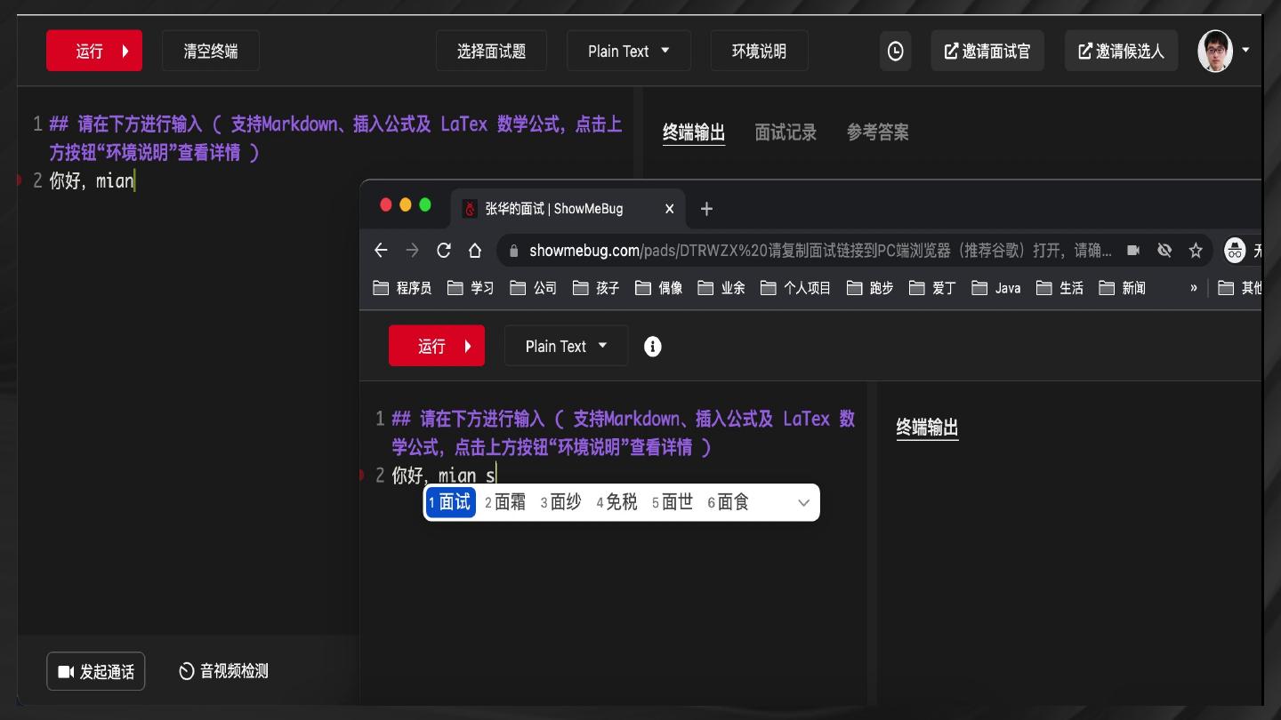This screenshot has width=1281, height=720.
Task: Choose IME candidate 3 面纱
Action: click(x=561, y=502)
